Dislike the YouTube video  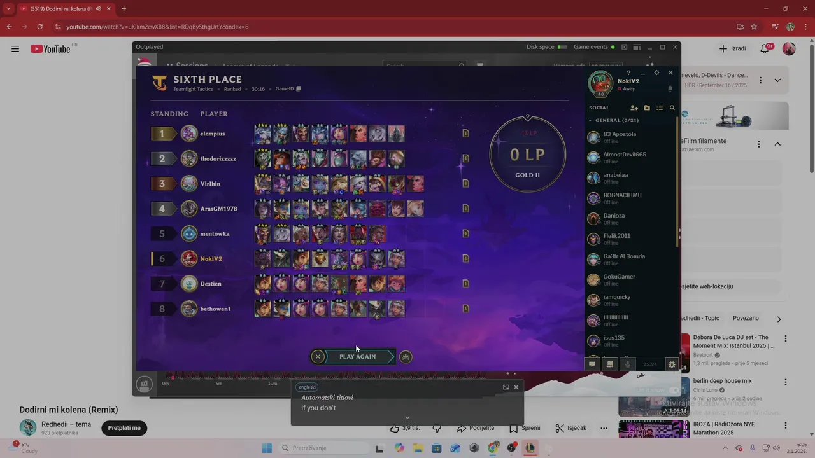pos(437,428)
